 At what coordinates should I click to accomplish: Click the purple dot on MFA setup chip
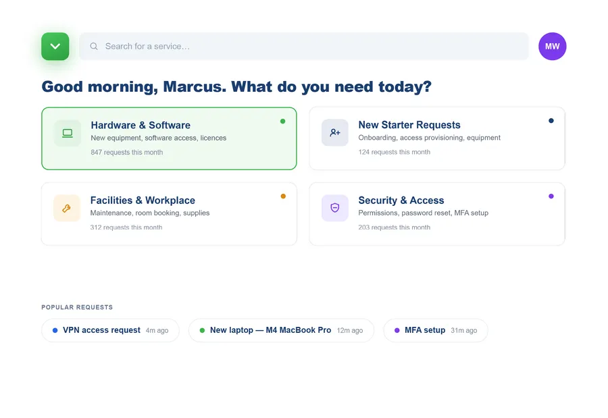(x=397, y=330)
